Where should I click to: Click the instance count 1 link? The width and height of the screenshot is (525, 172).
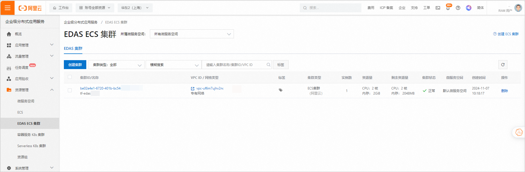coord(347,91)
